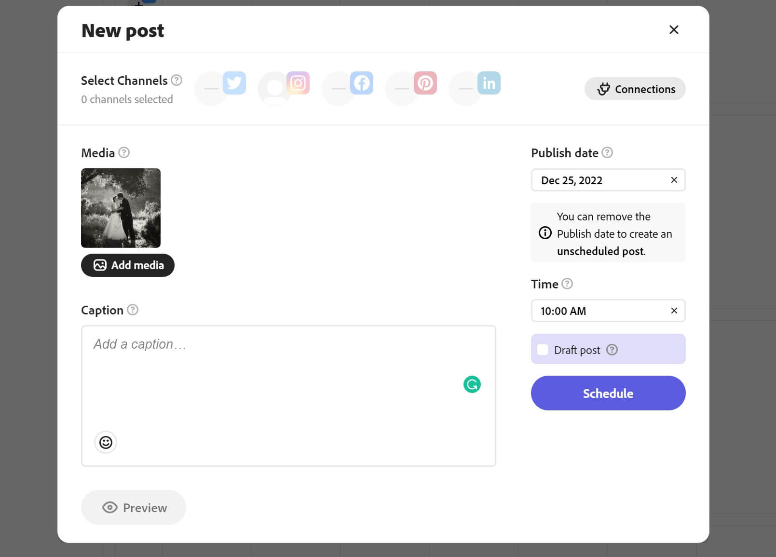Image resolution: width=776 pixels, height=557 pixels.
Task: Click help icon beside Time label
Action: click(x=567, y=284)
